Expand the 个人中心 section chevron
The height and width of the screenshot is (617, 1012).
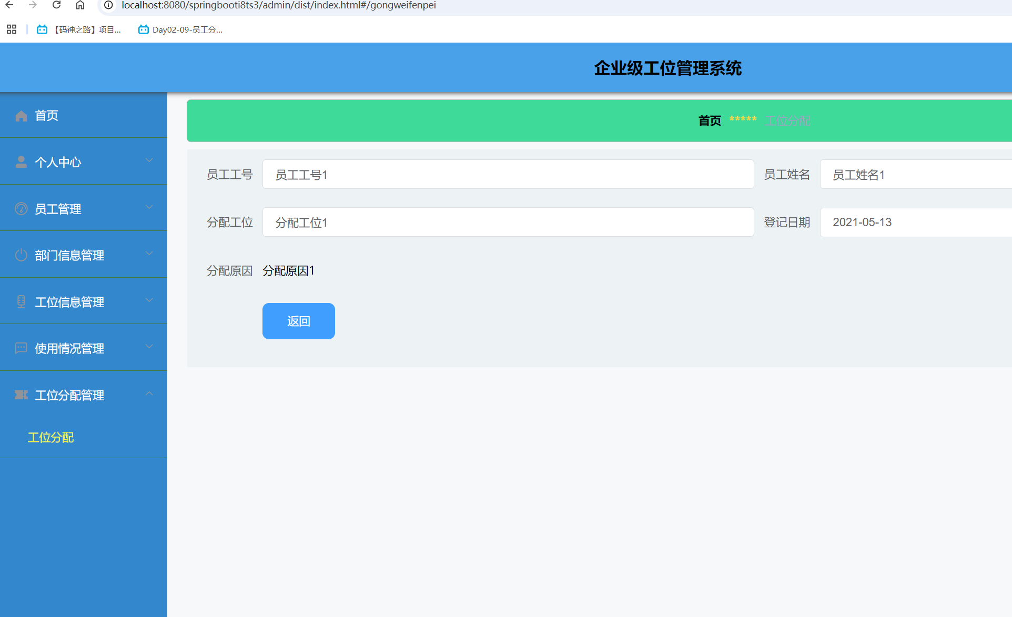[149, 160]
